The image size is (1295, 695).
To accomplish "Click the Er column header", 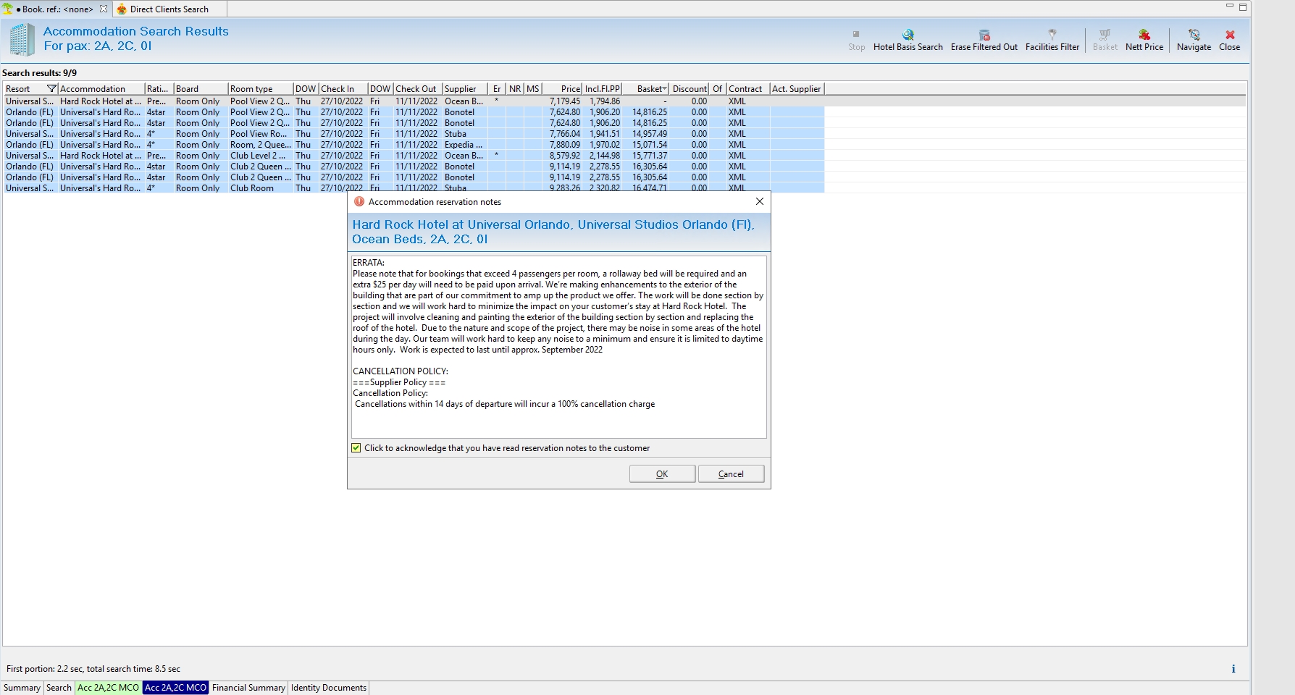I will 497,89.
